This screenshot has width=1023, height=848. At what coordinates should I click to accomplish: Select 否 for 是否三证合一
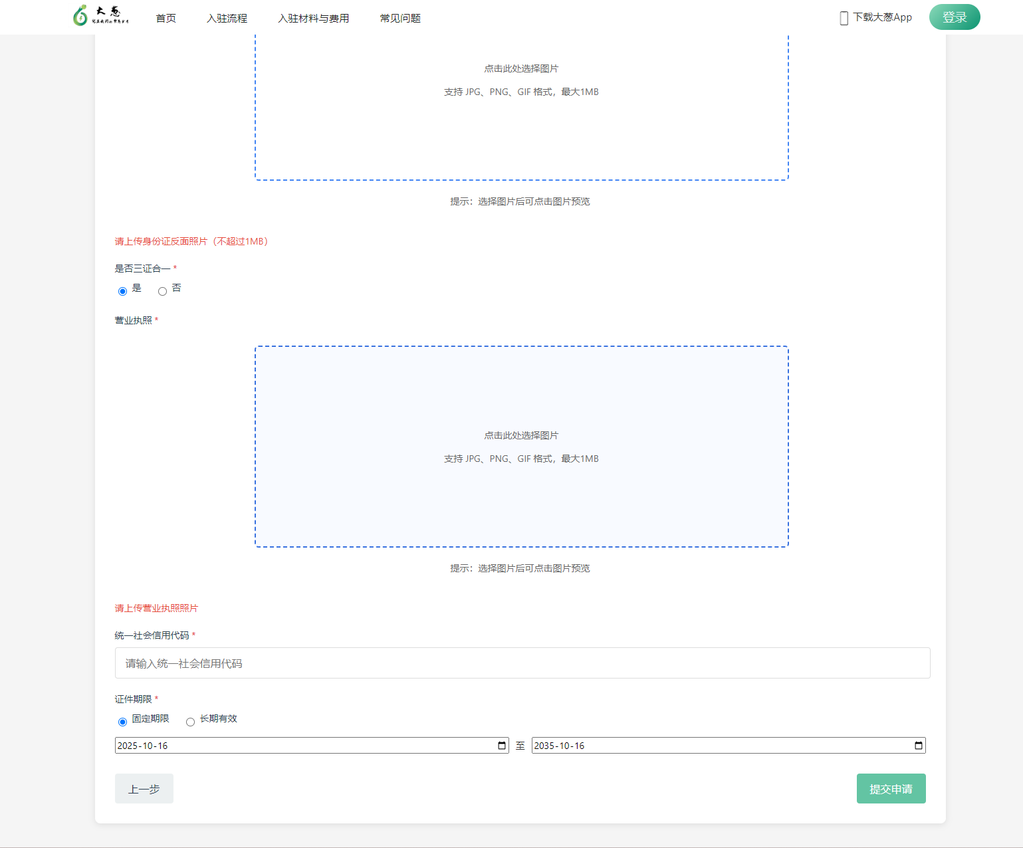162,291
